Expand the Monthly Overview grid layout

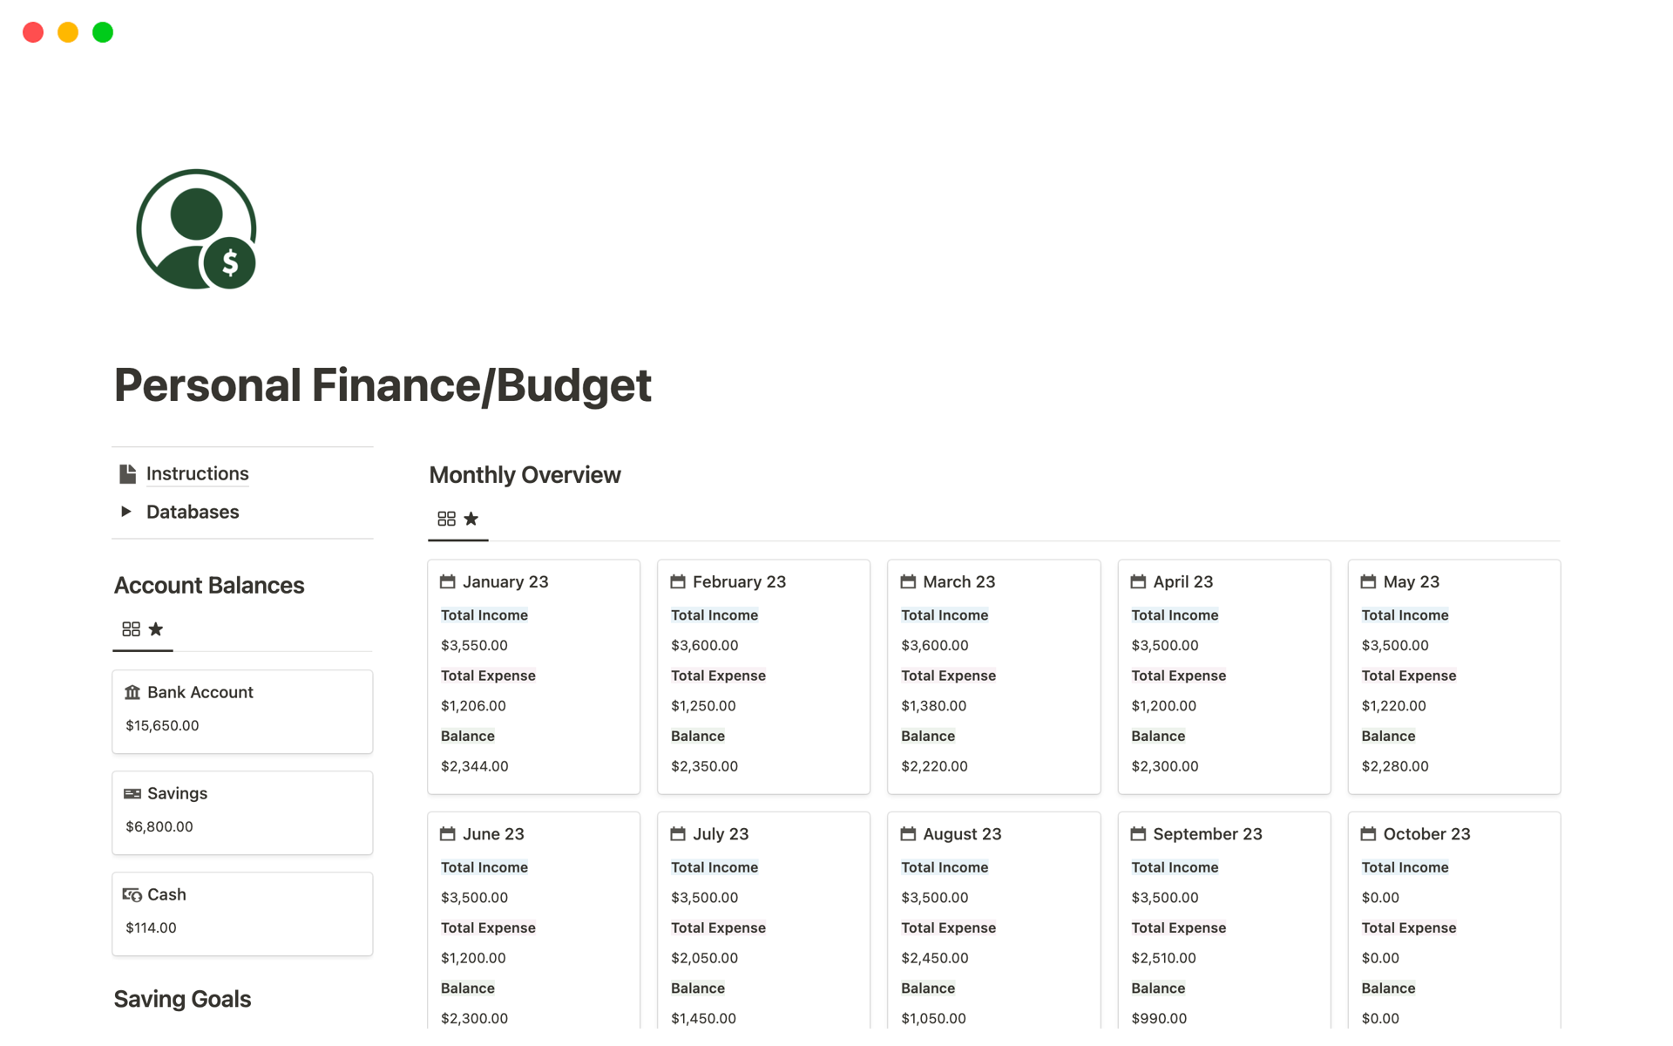click(444, 520)
